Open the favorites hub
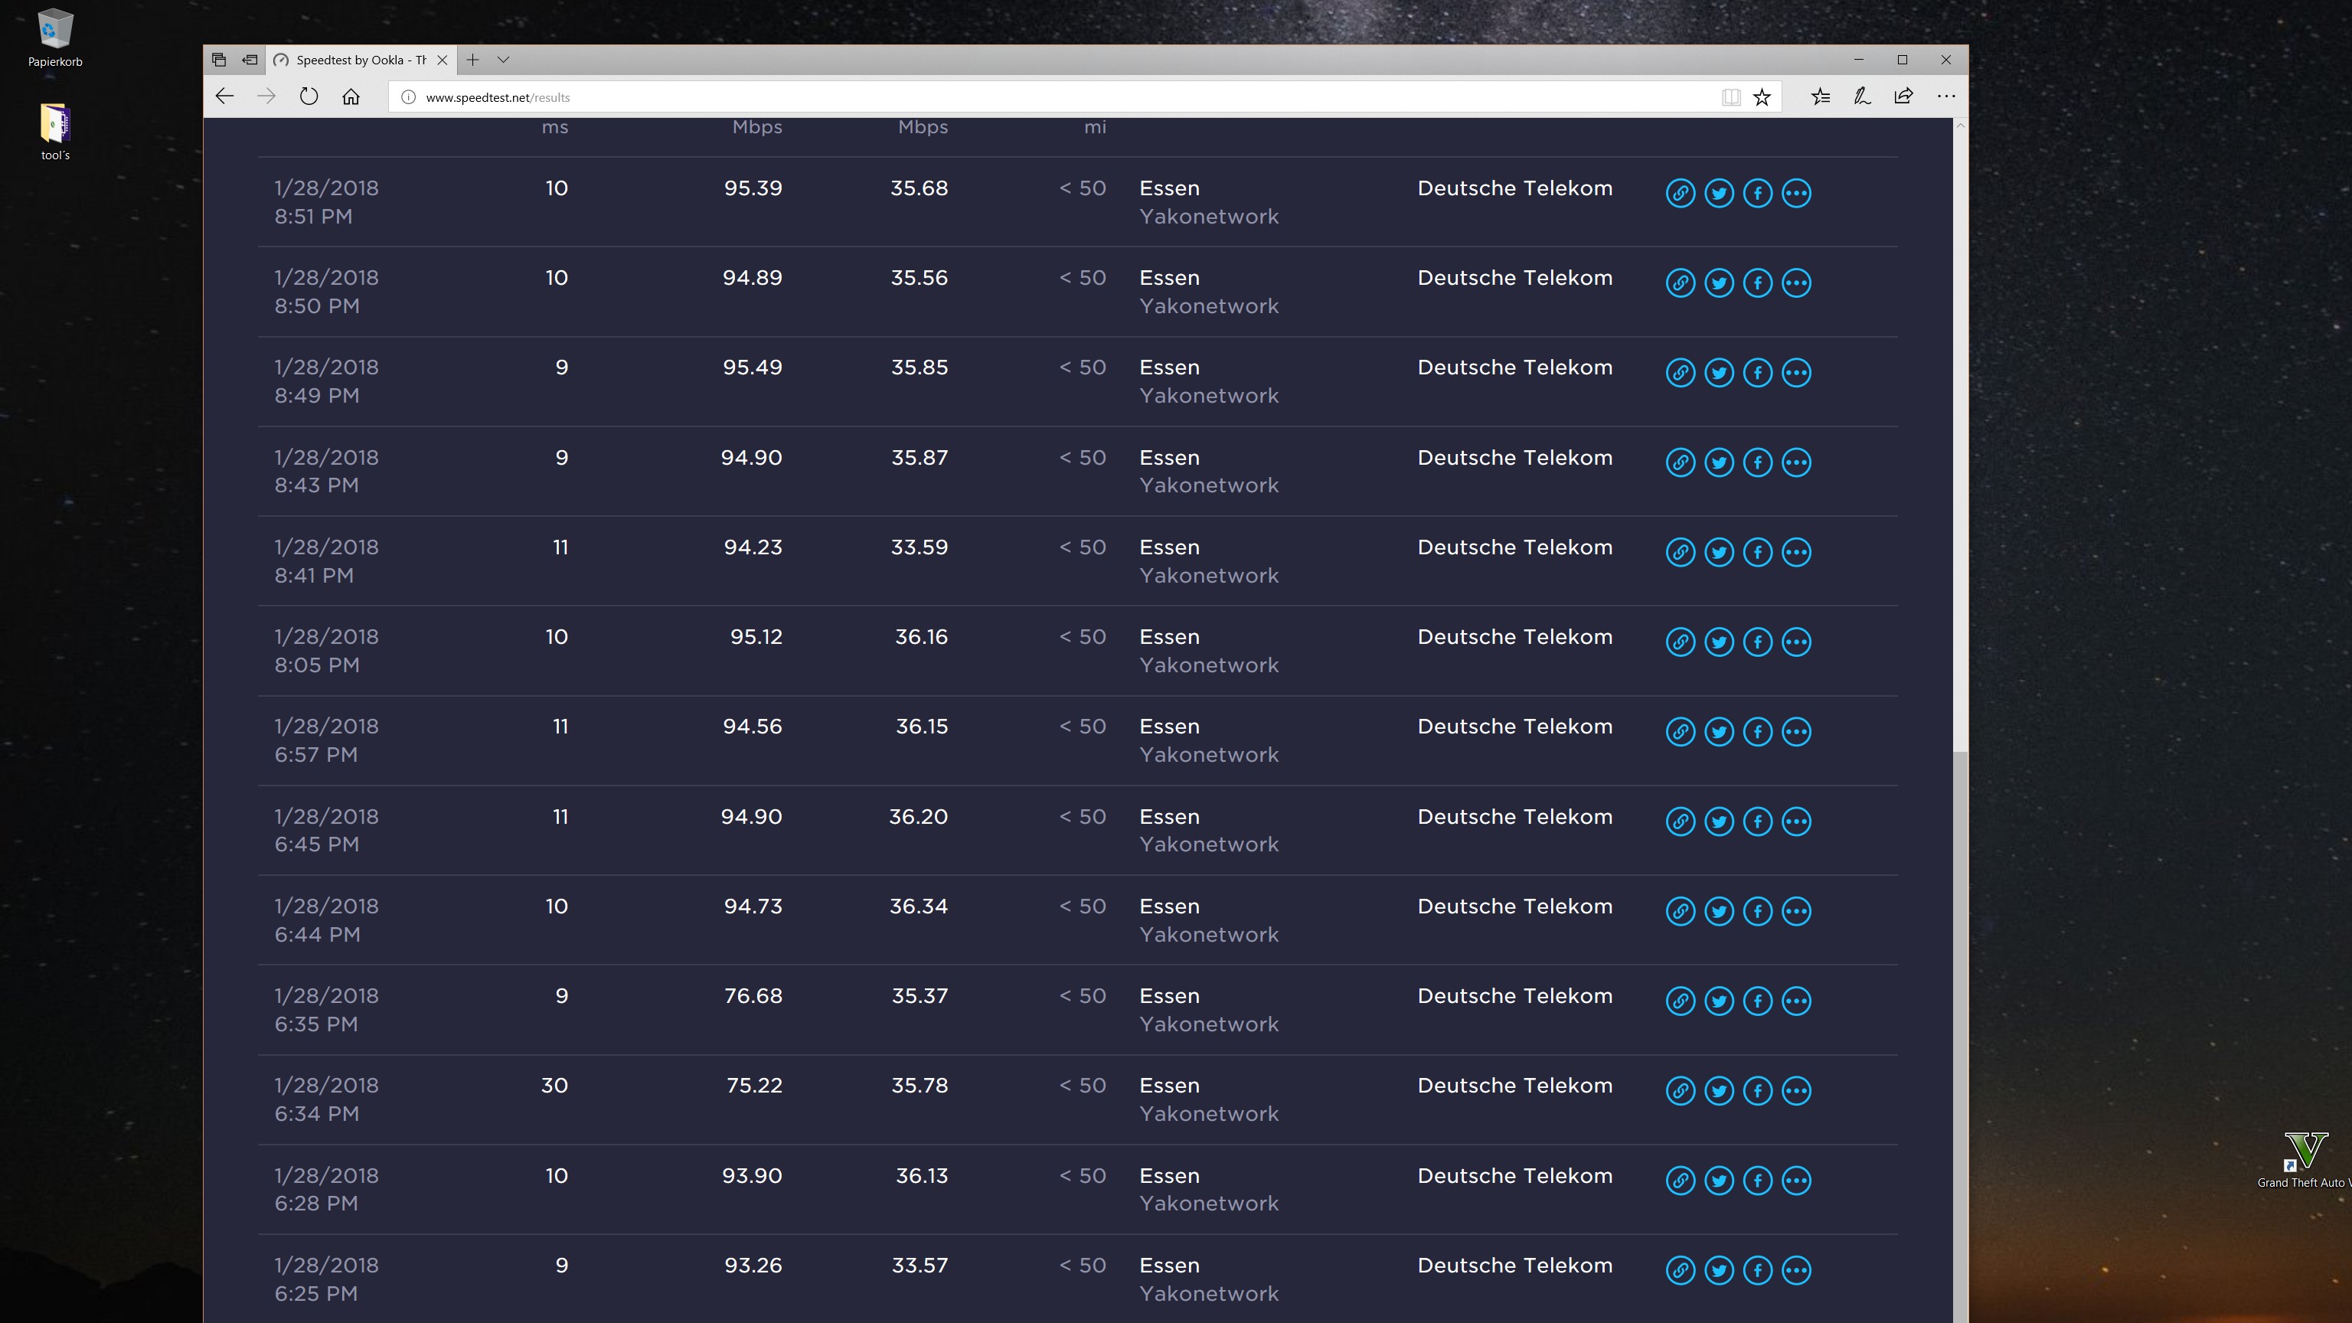 (1820, 96)
